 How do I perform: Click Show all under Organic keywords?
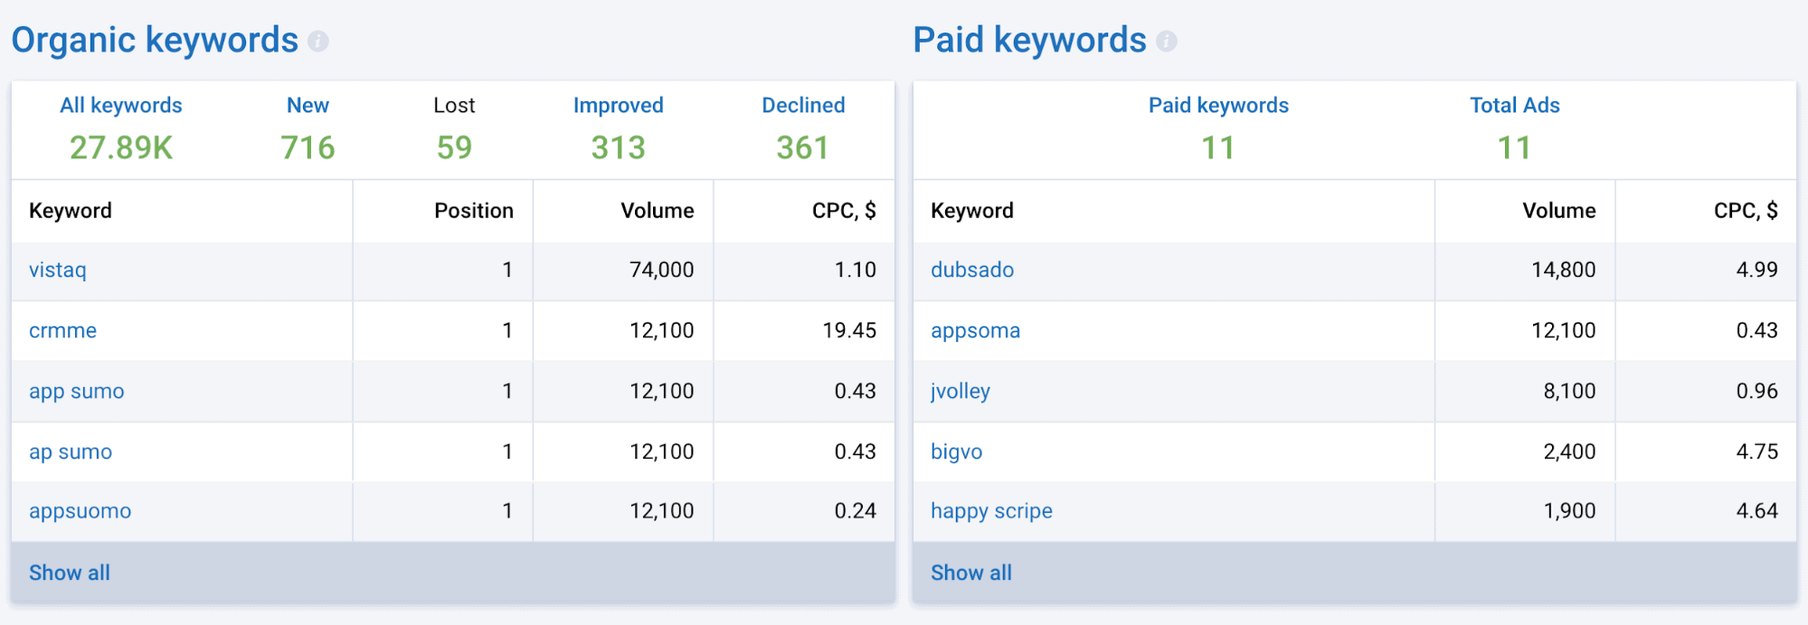click(70, 573)
